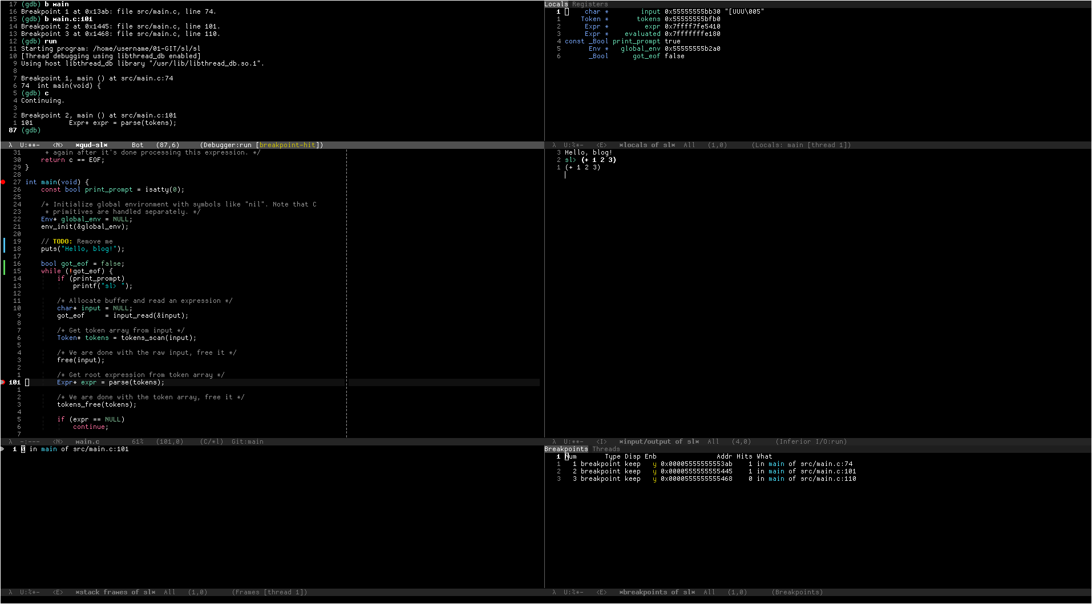Toggle the enabled flag of breakpoint 1 at main.c:74

point(654,464)
